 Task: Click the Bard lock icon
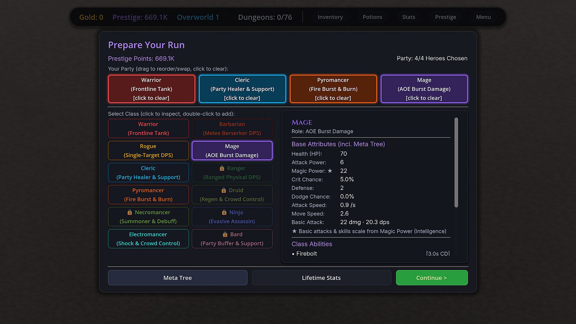tap(225, 234)
